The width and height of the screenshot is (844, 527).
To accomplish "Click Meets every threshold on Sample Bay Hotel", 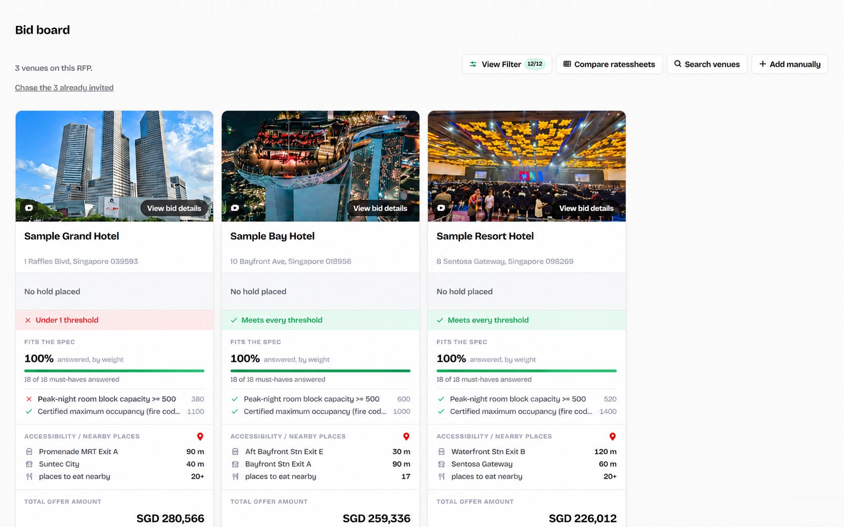I will (282, 320).
